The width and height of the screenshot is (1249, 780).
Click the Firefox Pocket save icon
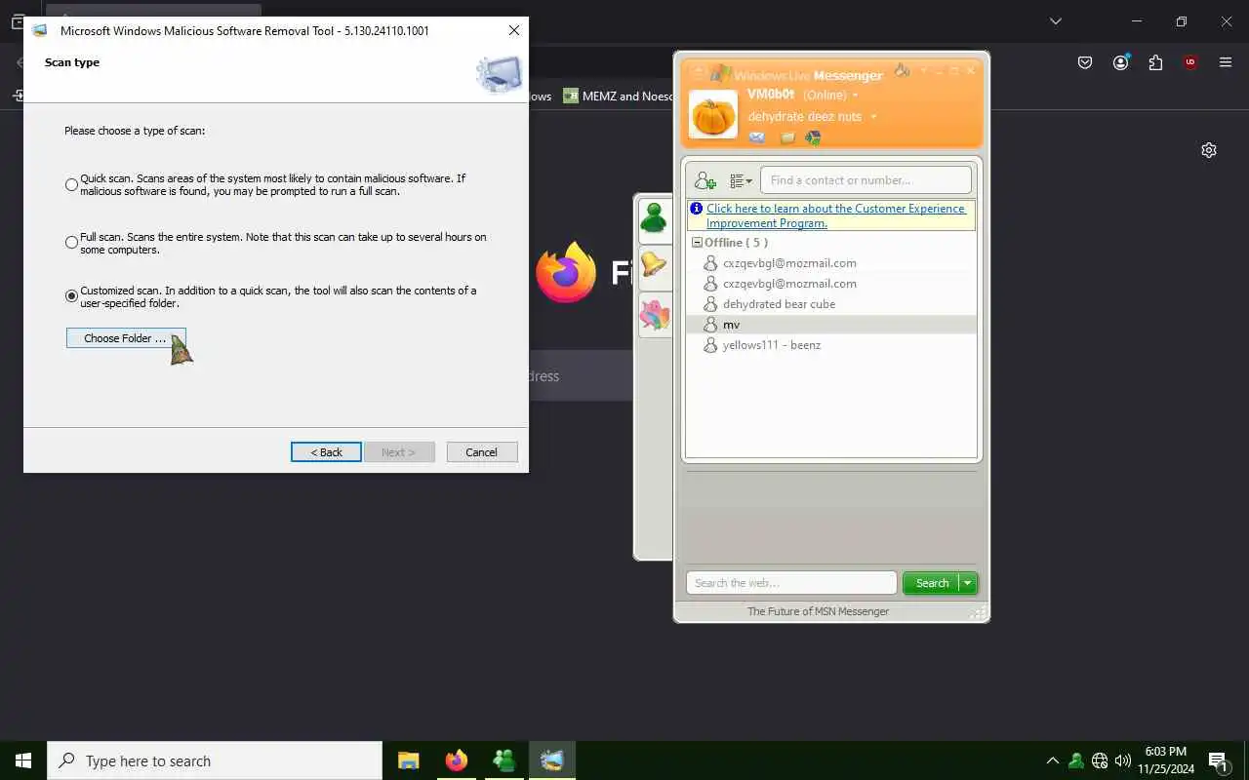[1085, 62]
